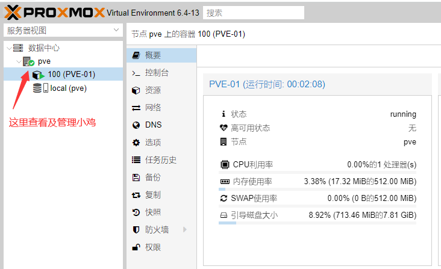Open the 服务器视图 view dropdown
The image size is (441, 269).
63,31
